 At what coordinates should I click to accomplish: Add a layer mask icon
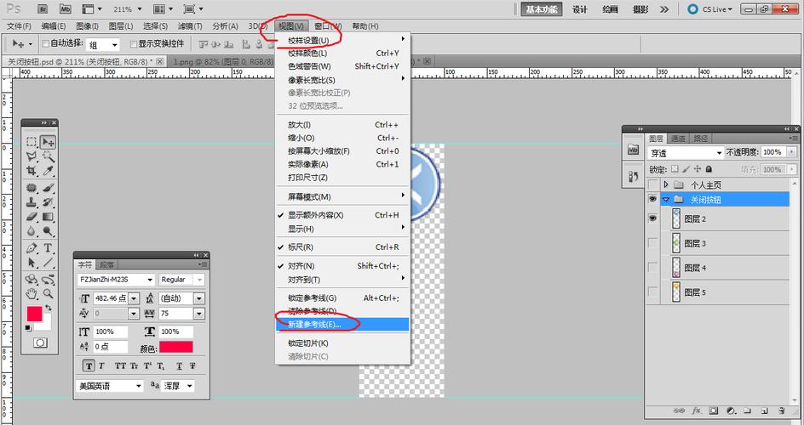(713, 411)
